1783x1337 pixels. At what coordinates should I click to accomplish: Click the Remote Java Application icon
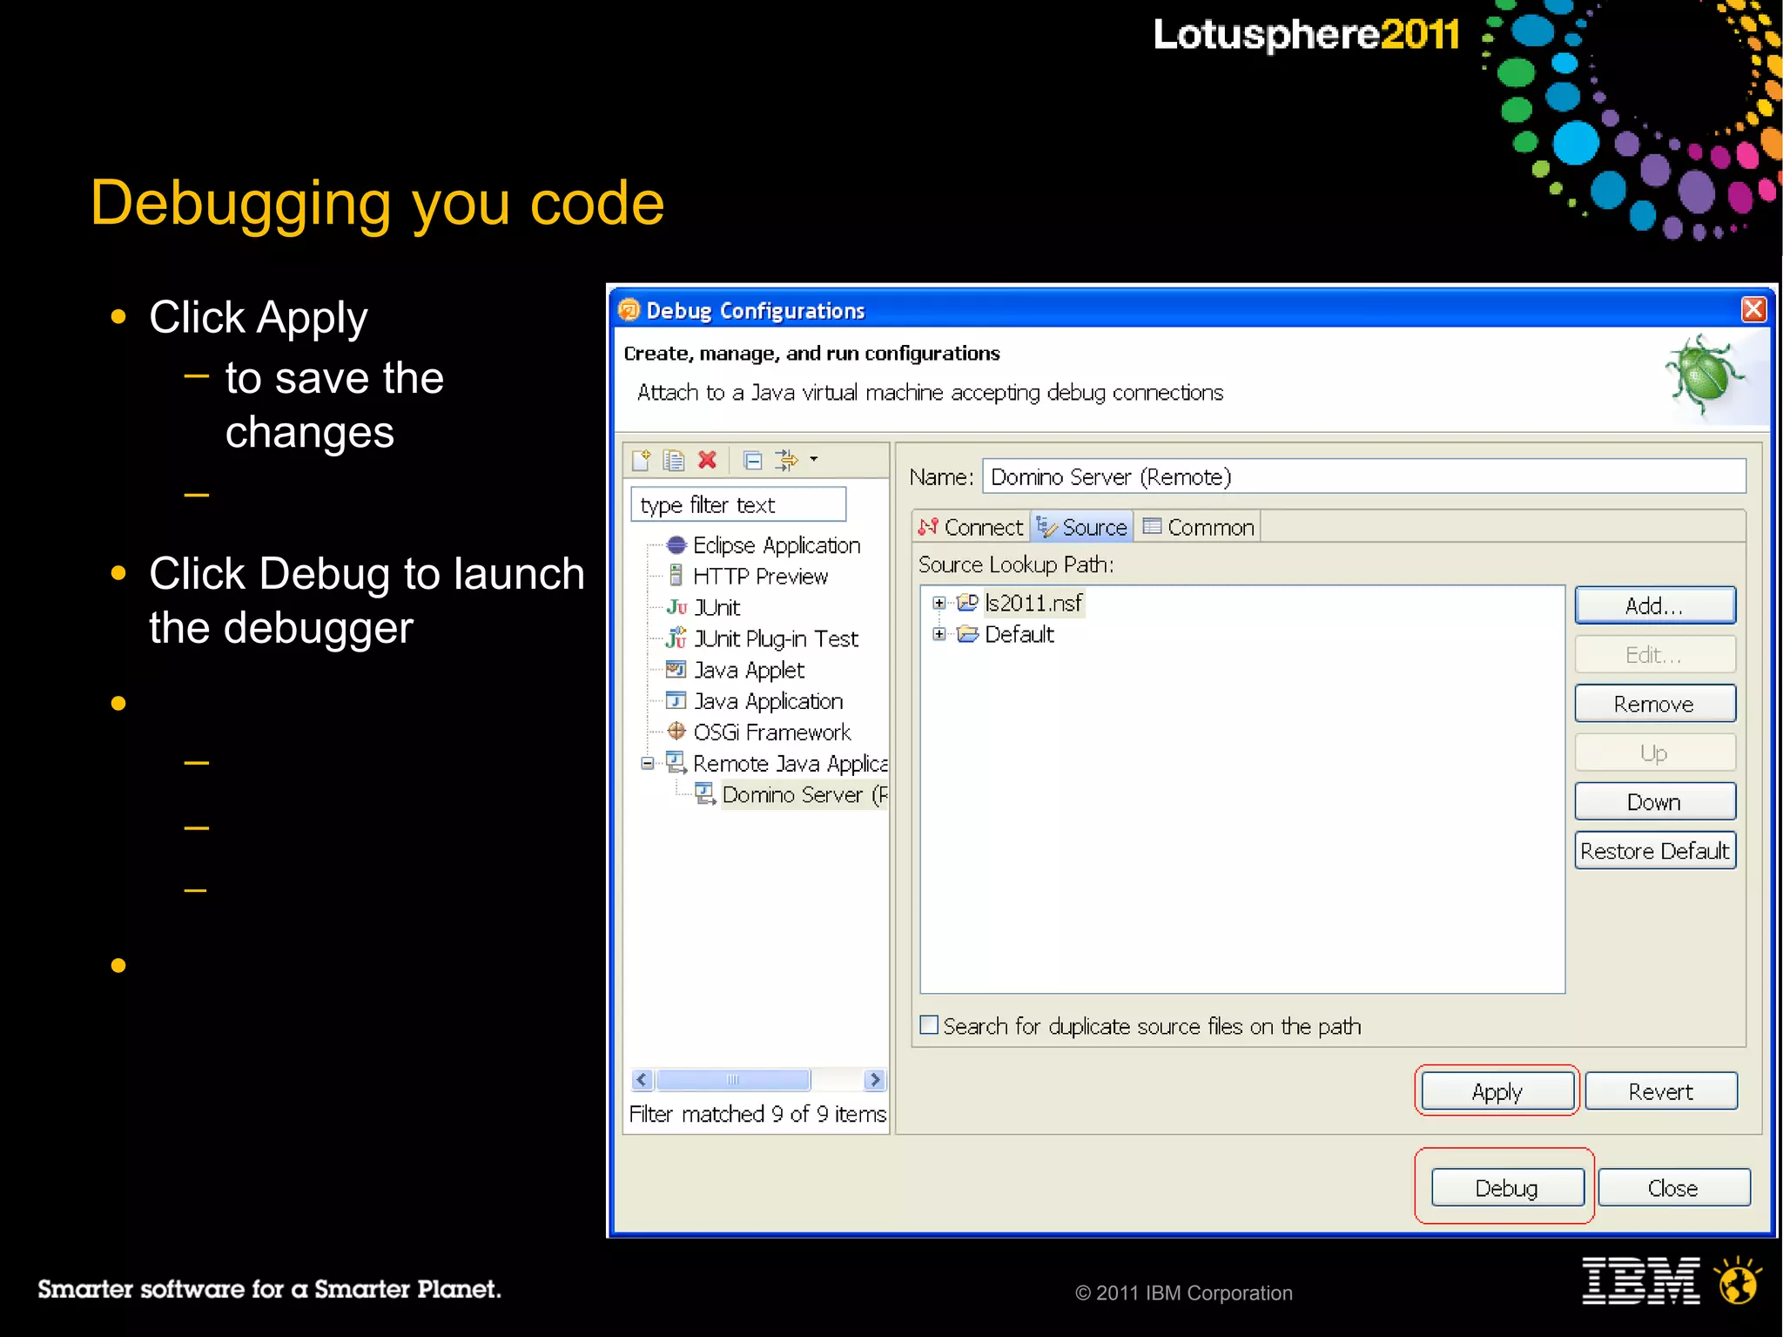[676, 763]
